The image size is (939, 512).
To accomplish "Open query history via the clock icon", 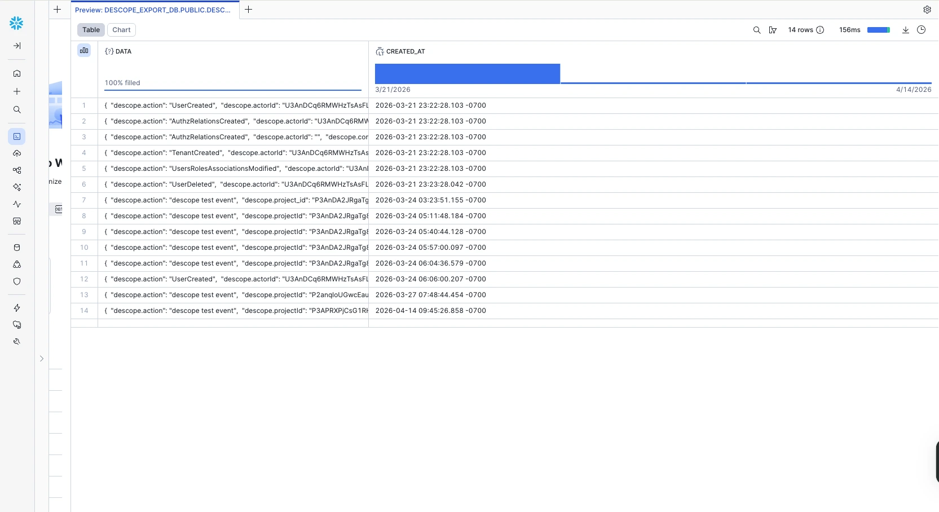I will pos(922,30).
